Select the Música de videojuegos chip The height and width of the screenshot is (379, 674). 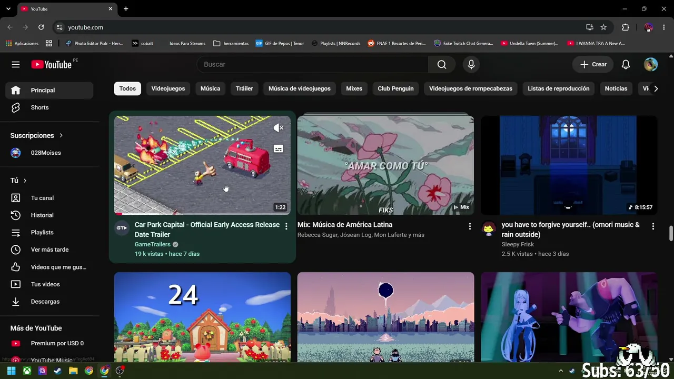click(300, 88)
